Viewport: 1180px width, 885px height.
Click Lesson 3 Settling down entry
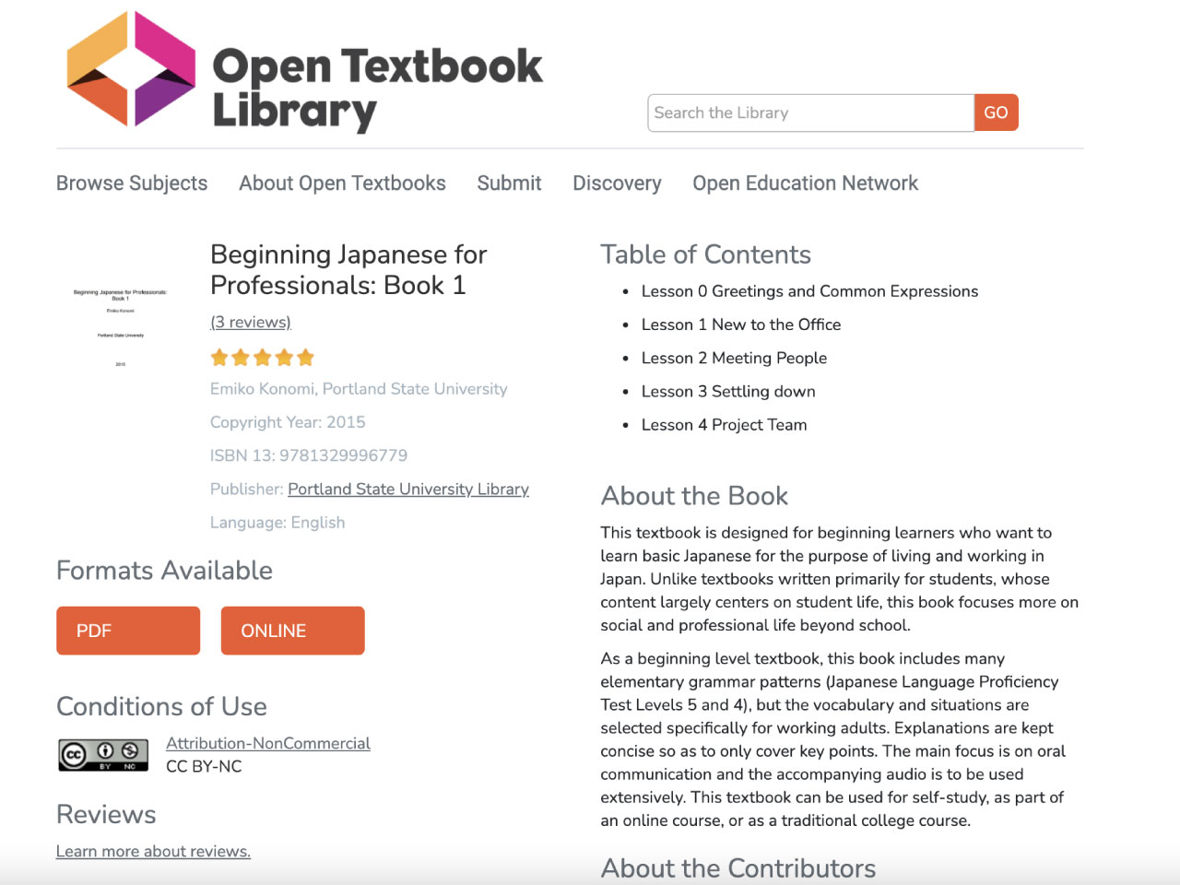click(x=728, y=391)
